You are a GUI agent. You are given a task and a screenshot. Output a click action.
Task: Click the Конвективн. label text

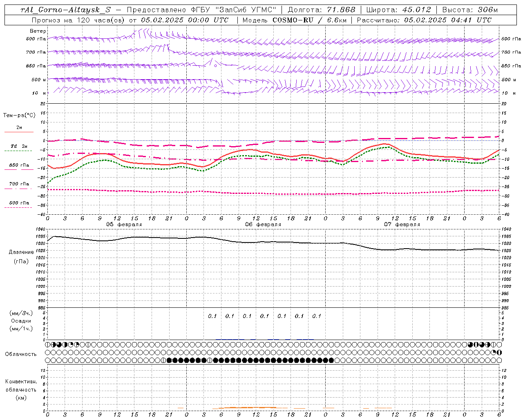pyautogui.click(x=21, y=382)
